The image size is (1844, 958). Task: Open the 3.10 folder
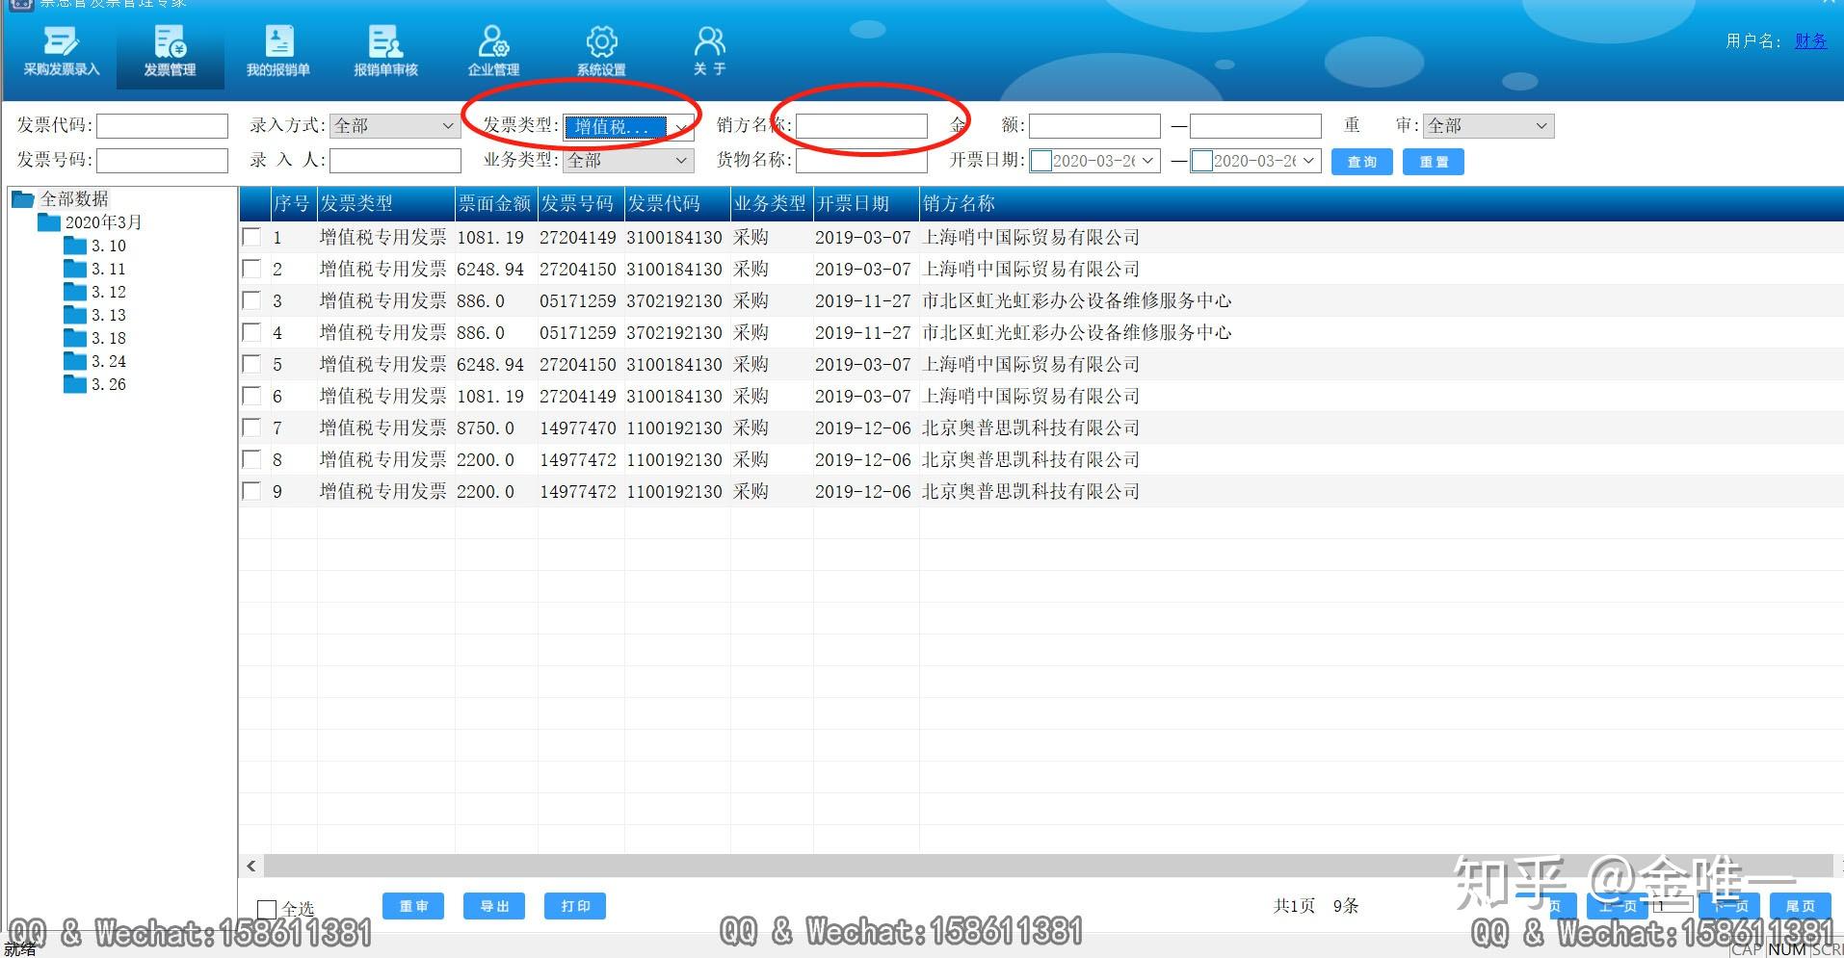pyautogui.click(x=94, y=246)
